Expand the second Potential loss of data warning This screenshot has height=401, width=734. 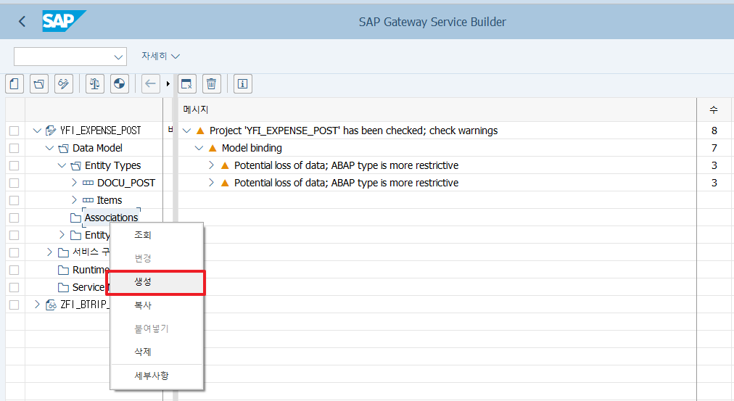pyautogui.click(x=211, y=183)
